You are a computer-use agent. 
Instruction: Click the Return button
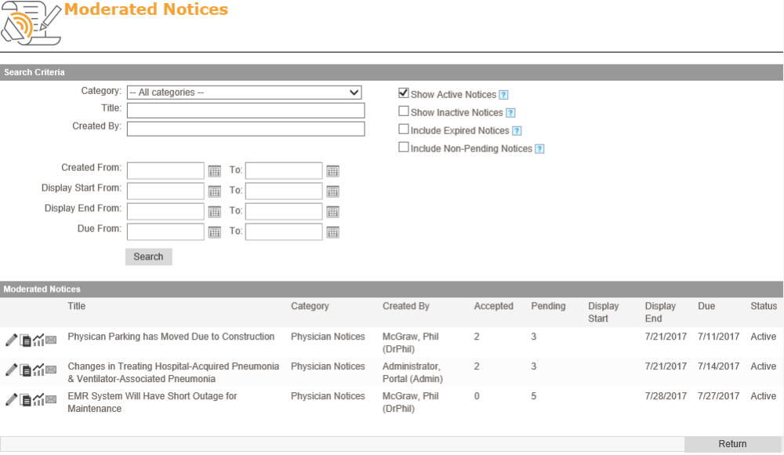pyautogui.click(x=732, y=444)
